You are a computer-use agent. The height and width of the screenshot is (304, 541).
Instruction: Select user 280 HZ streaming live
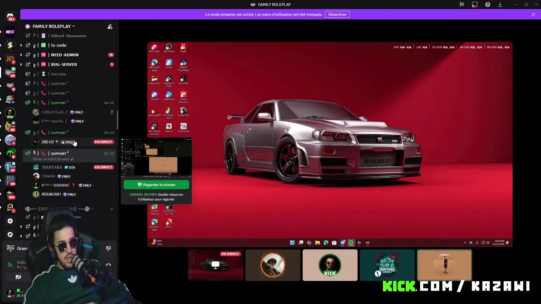73,142
